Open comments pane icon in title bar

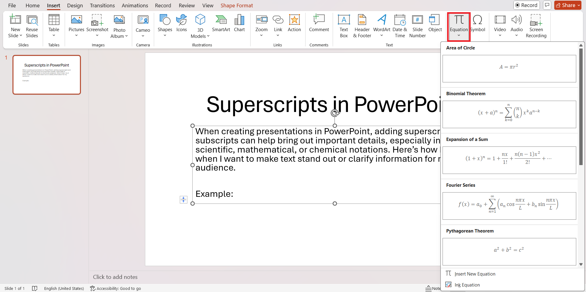(x=547, y=5)
